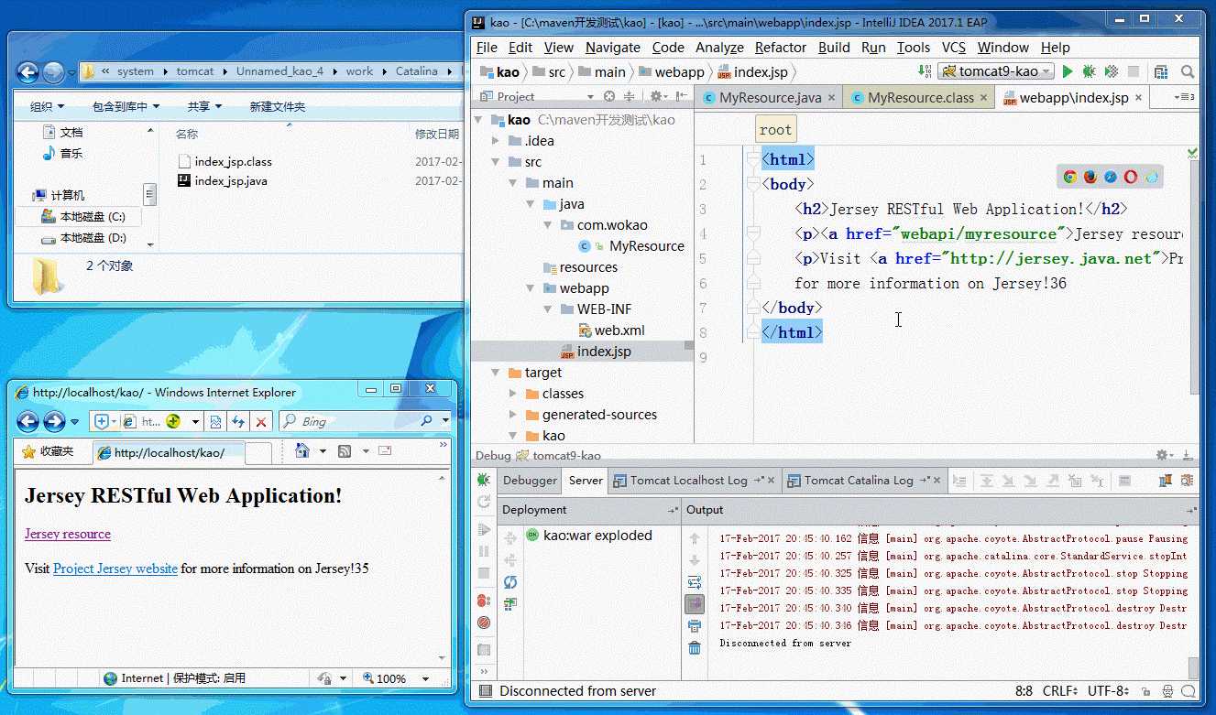Viewport: 1216px width, 715px height.
Task: Go back in Internet Explorer
Action: pos(27,421)
